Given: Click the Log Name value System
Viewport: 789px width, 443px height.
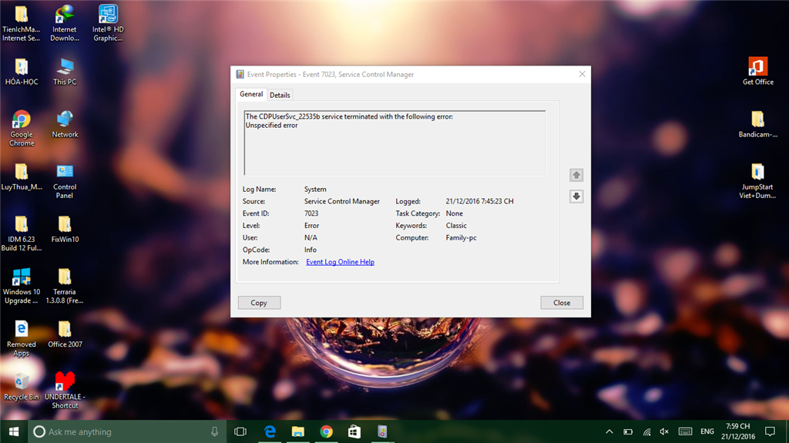Looking at the screenshot, I should pyautogui.click(x=315, y=190).
